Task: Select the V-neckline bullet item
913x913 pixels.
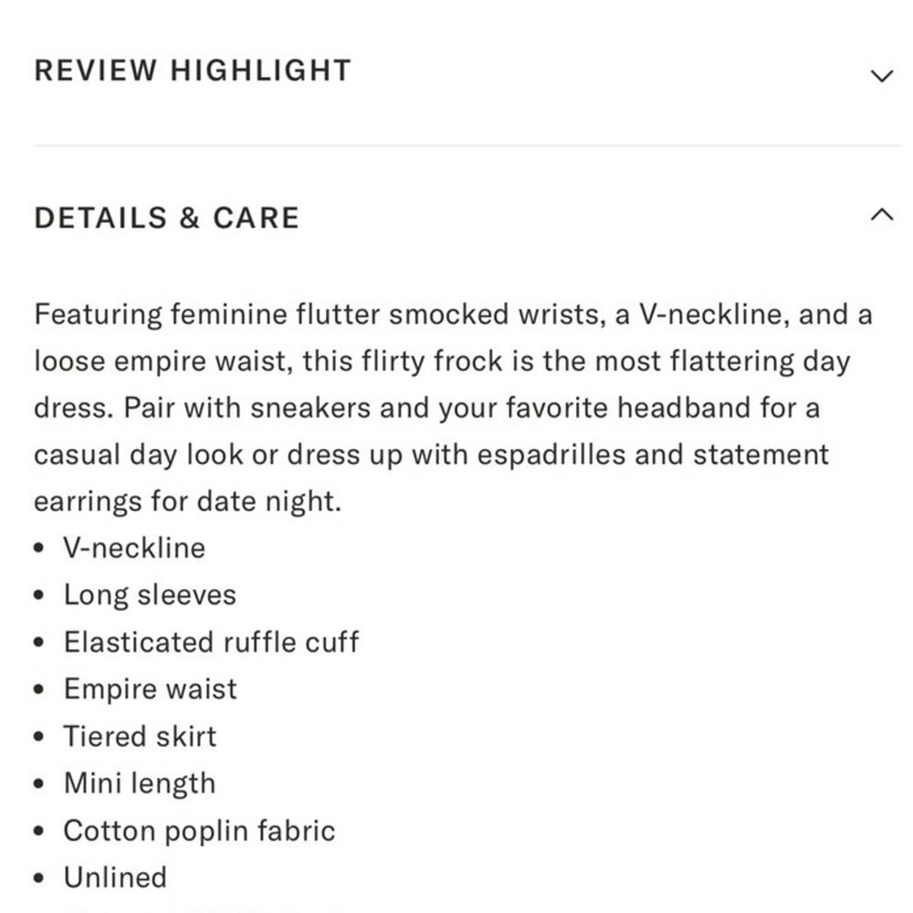Action: click(134, 548)
